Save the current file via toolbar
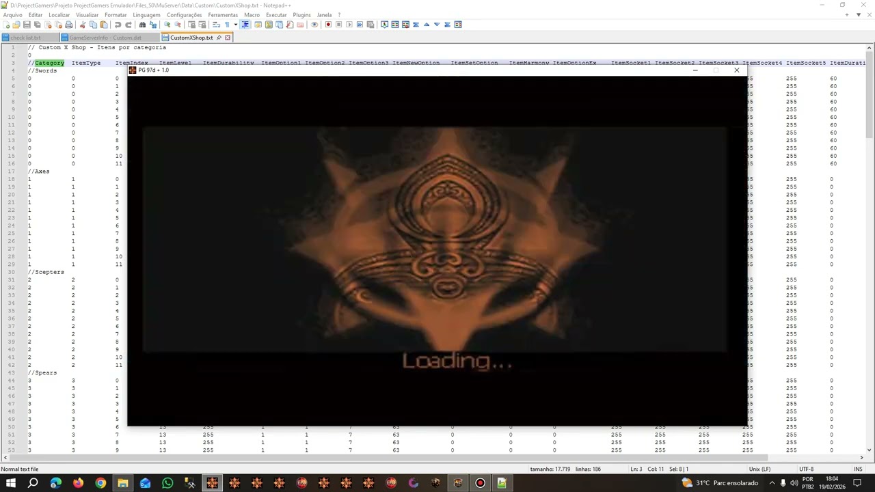The image size is (875, 492). pos(27,25)
